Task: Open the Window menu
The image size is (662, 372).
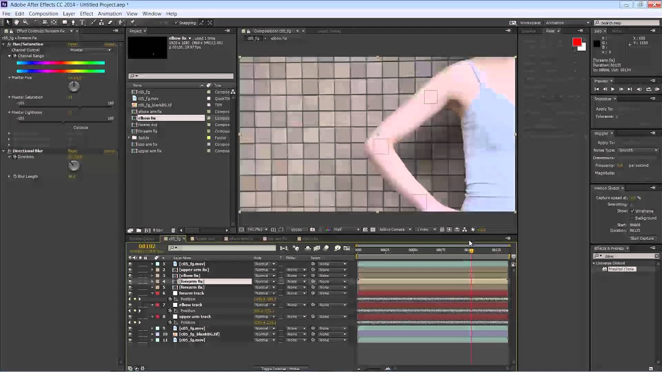Action: pos(152,13)
